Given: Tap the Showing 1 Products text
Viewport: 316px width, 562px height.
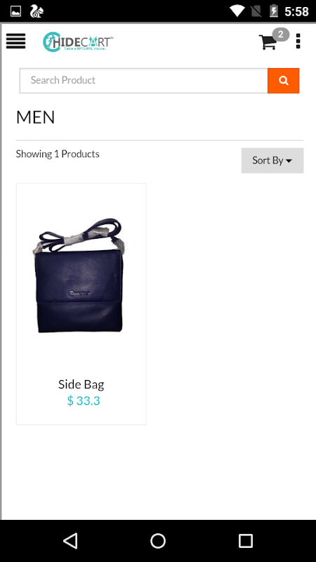Looking at the screenshot, I should click(x=58, y=154).
